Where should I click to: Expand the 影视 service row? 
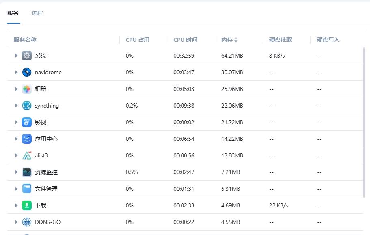(16, 122)
